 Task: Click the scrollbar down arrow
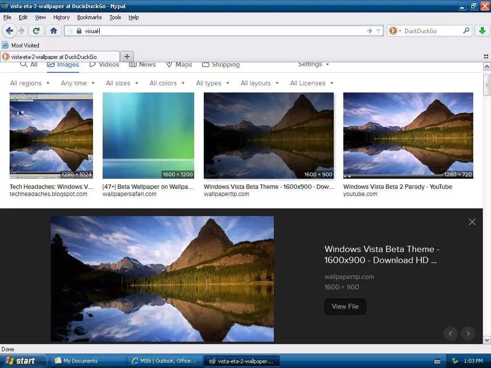487,340
